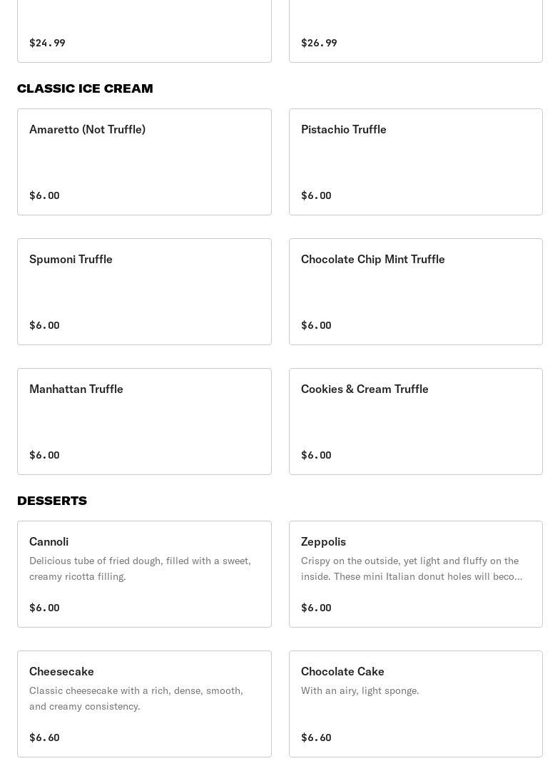Choose the Spumoni Truffle menu item
Image resolution: width=560 pixels, height=776 pixels.
click(144, 292)
